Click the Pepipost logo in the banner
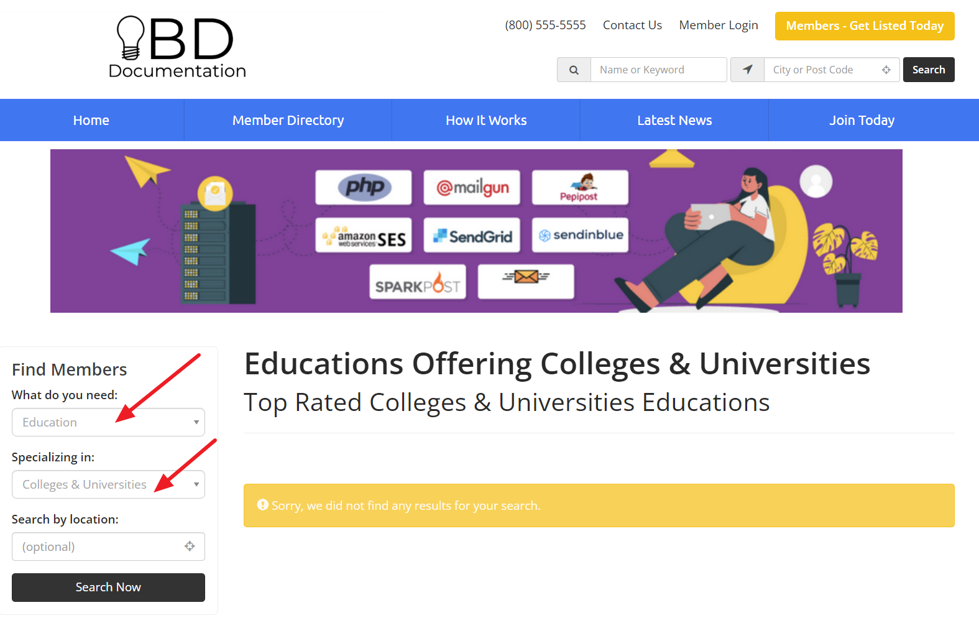The image size is (979, 623). click(580, 187)
